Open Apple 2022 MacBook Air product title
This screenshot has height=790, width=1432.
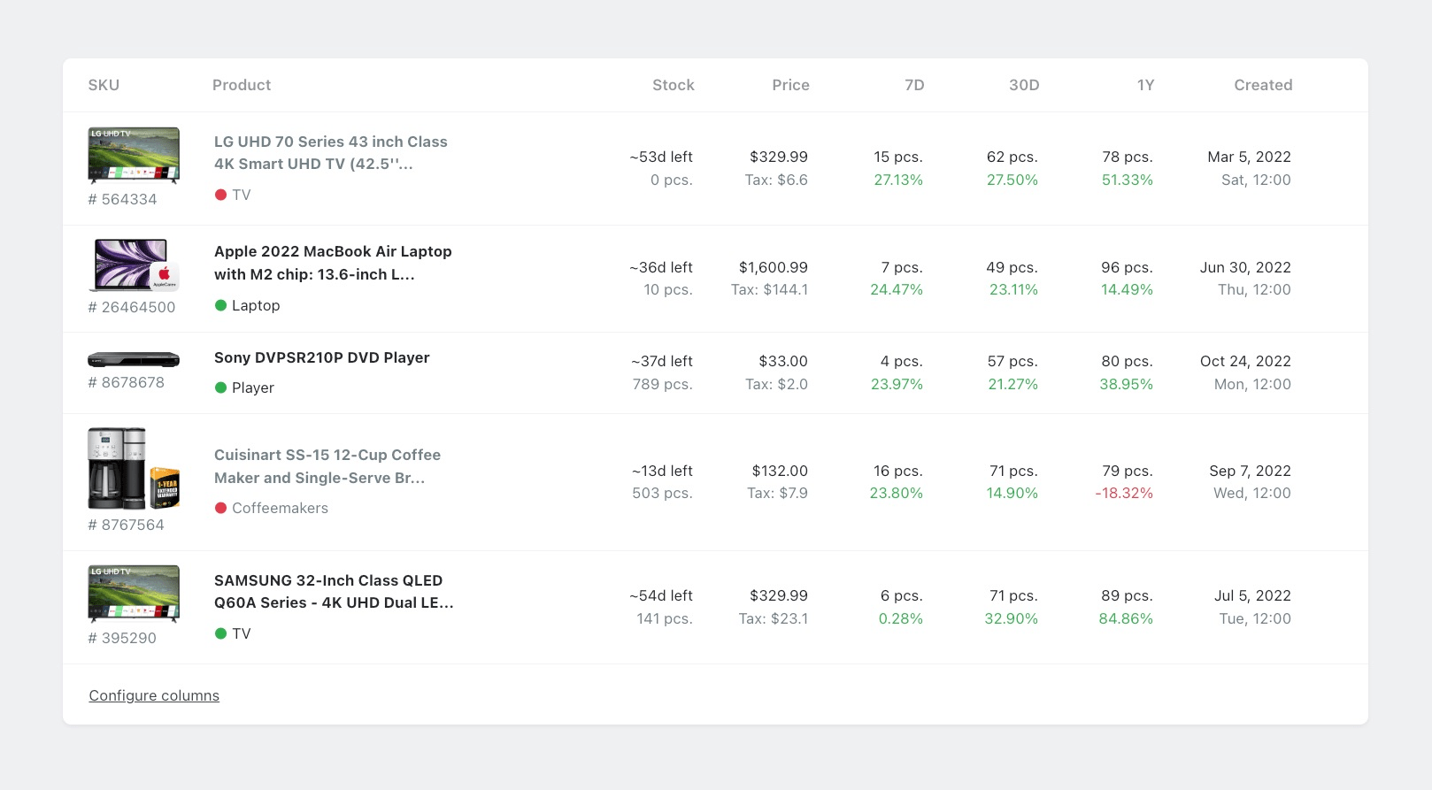coord(333,263)
